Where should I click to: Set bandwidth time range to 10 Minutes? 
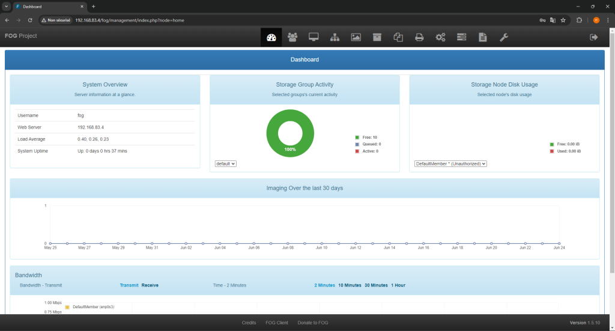[x=350, y=285]
